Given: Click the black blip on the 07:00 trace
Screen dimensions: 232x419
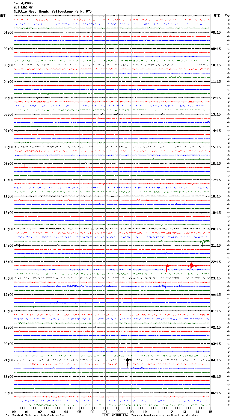Looking at the screenshot, I should point(37,130).
